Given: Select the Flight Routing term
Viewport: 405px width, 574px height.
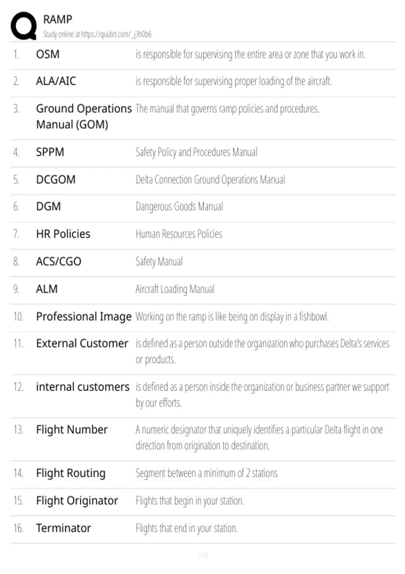Looking at the screenshot, I should (x=71, y=473).
